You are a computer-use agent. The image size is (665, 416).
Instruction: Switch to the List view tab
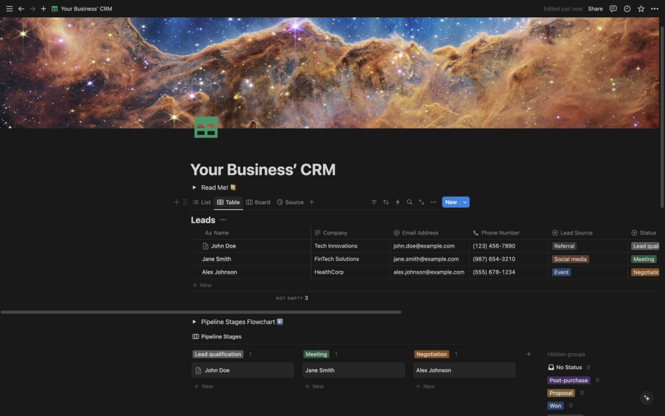click(x=201, y=202)
